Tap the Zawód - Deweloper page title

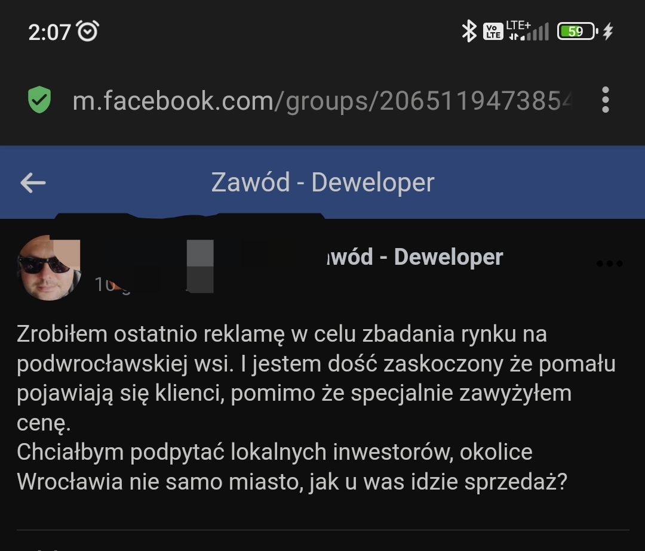tap(322, 182)
